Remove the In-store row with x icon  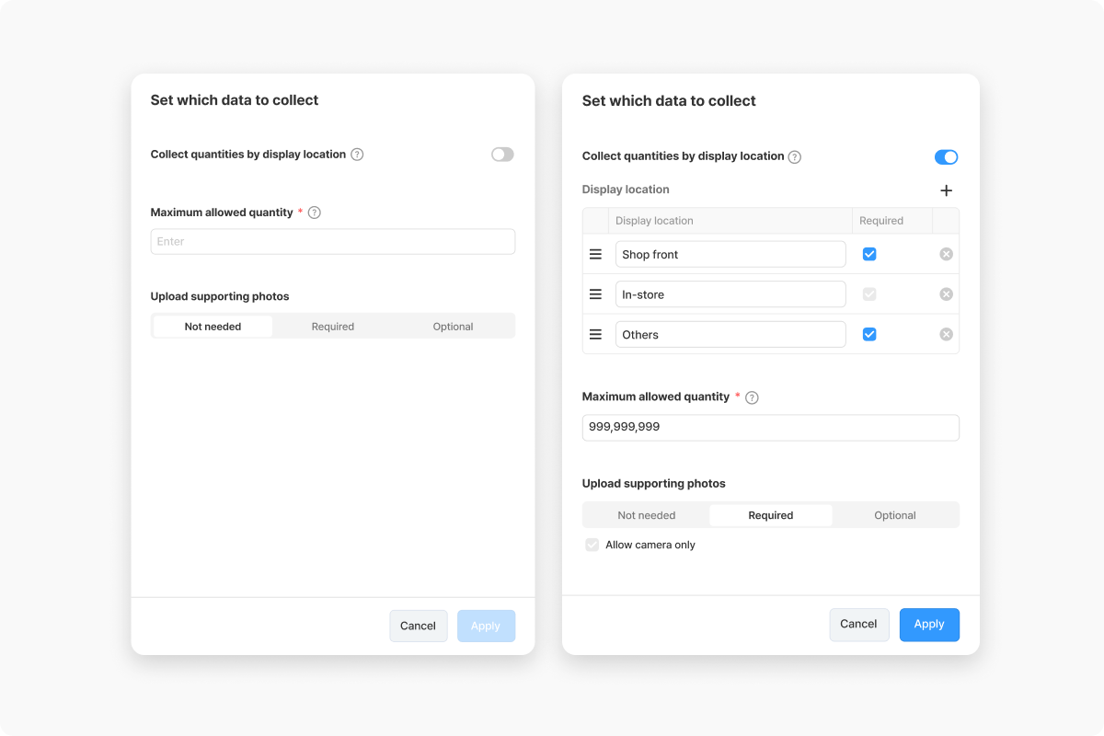[946, 294]
